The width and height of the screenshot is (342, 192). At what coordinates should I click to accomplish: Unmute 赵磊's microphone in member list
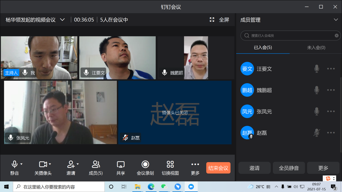tap(317, 132)
